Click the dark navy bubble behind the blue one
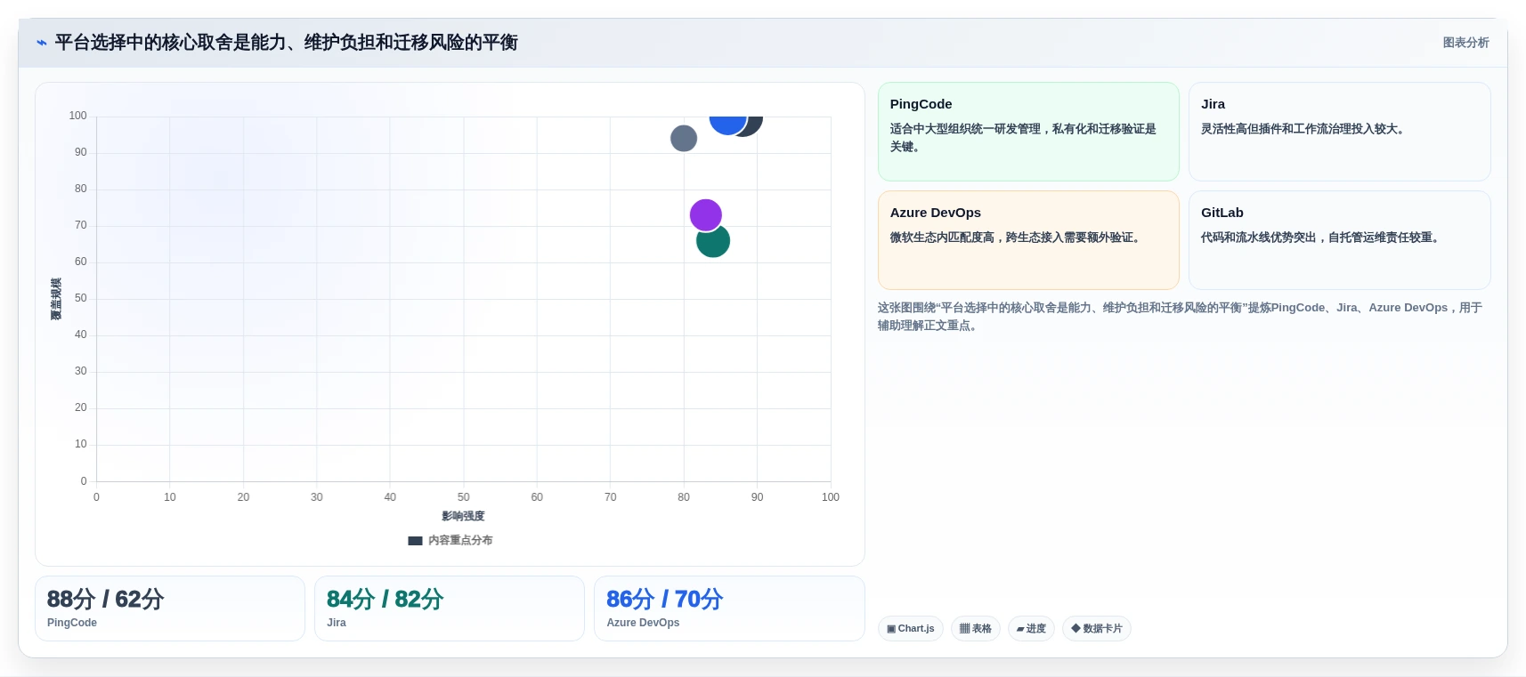Image resolution: width=1526 pixels, height=677 pixels. coord(754,125)
